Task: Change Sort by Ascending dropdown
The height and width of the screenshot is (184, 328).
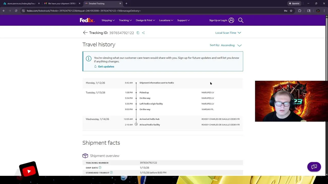Action: pos(231,45)
